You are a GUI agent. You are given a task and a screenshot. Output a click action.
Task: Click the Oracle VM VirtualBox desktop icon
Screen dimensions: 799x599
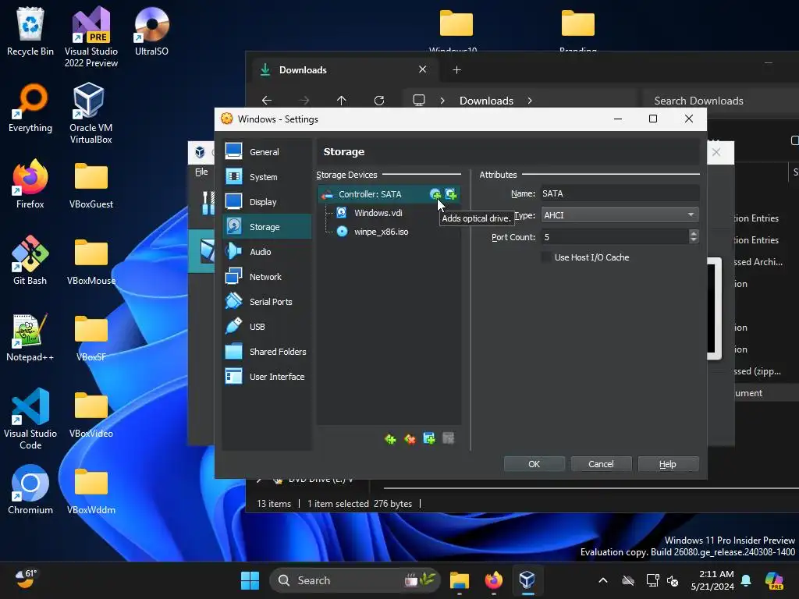[91, 113]
